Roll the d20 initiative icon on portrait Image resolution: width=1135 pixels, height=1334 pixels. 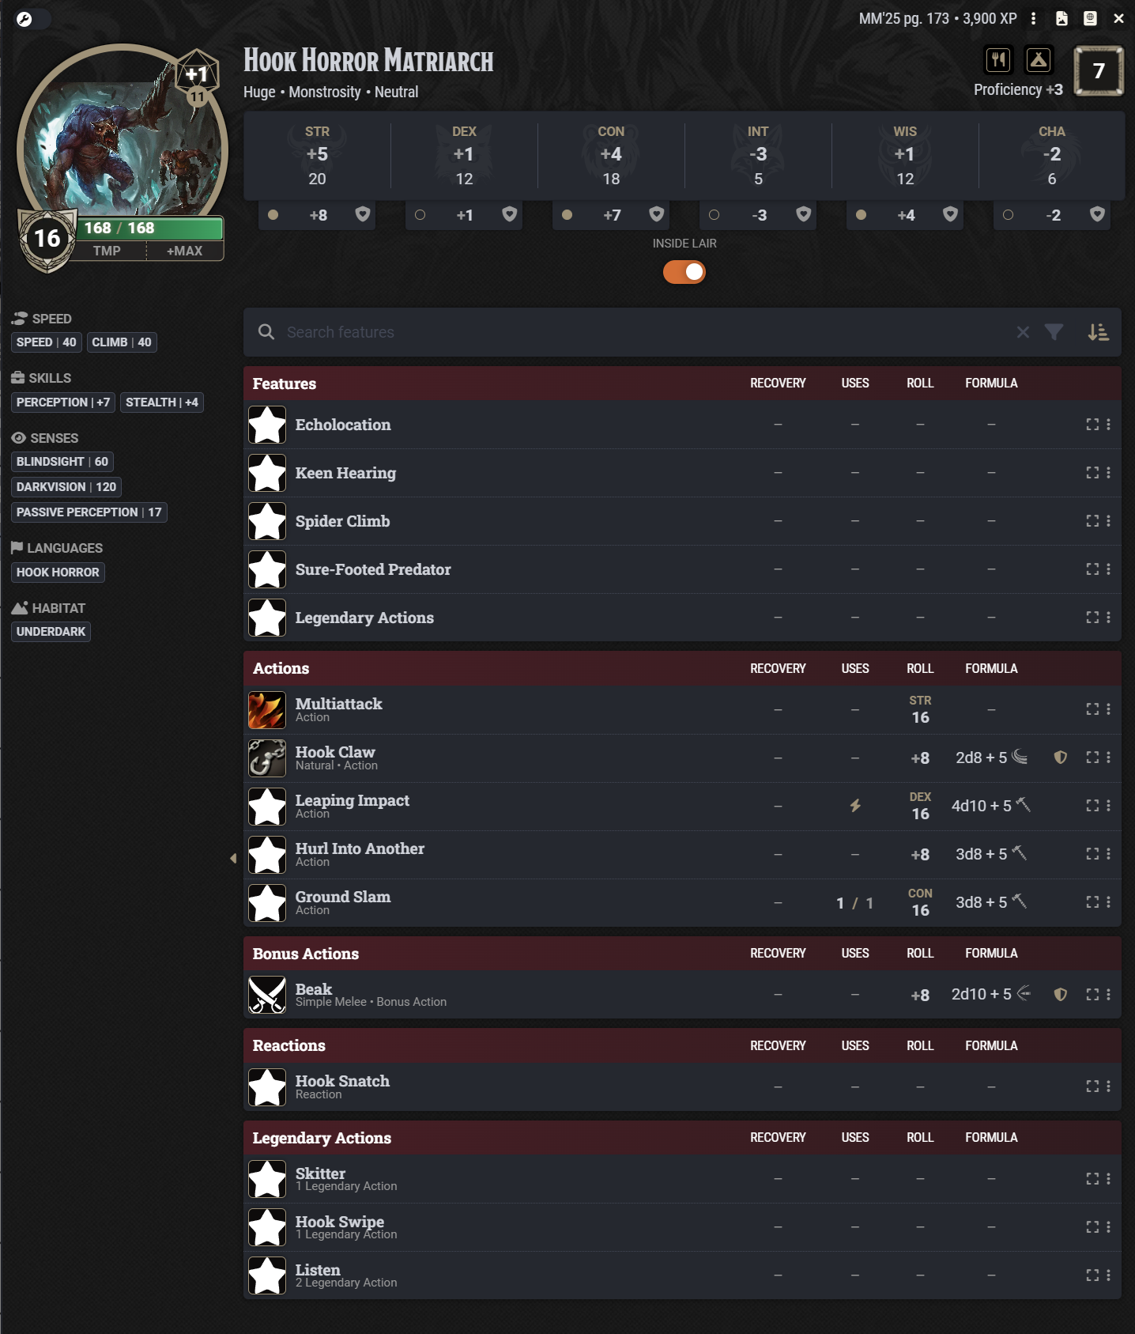coord(197,74)
